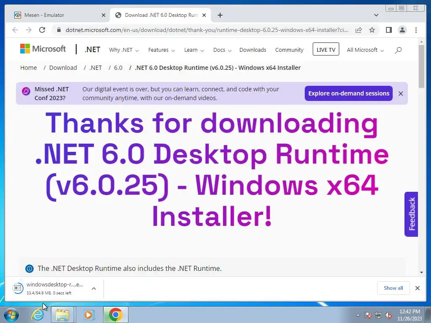
Task: Open Windows Explorer from taskbar
Action: 62,315
